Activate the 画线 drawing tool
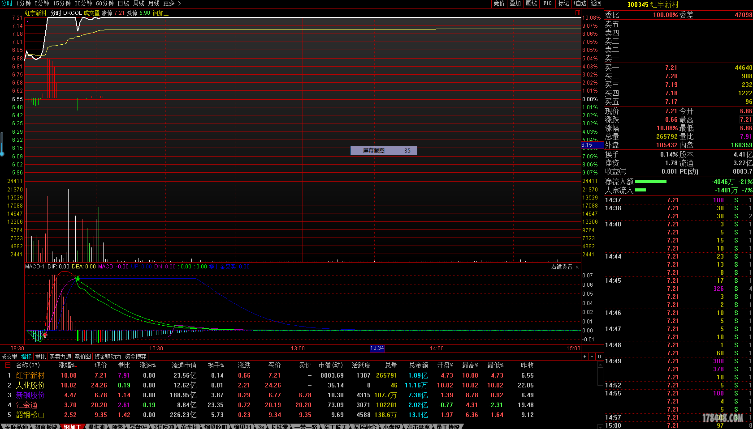The height and width of the screenshot is (429, 753). point(531,3)
